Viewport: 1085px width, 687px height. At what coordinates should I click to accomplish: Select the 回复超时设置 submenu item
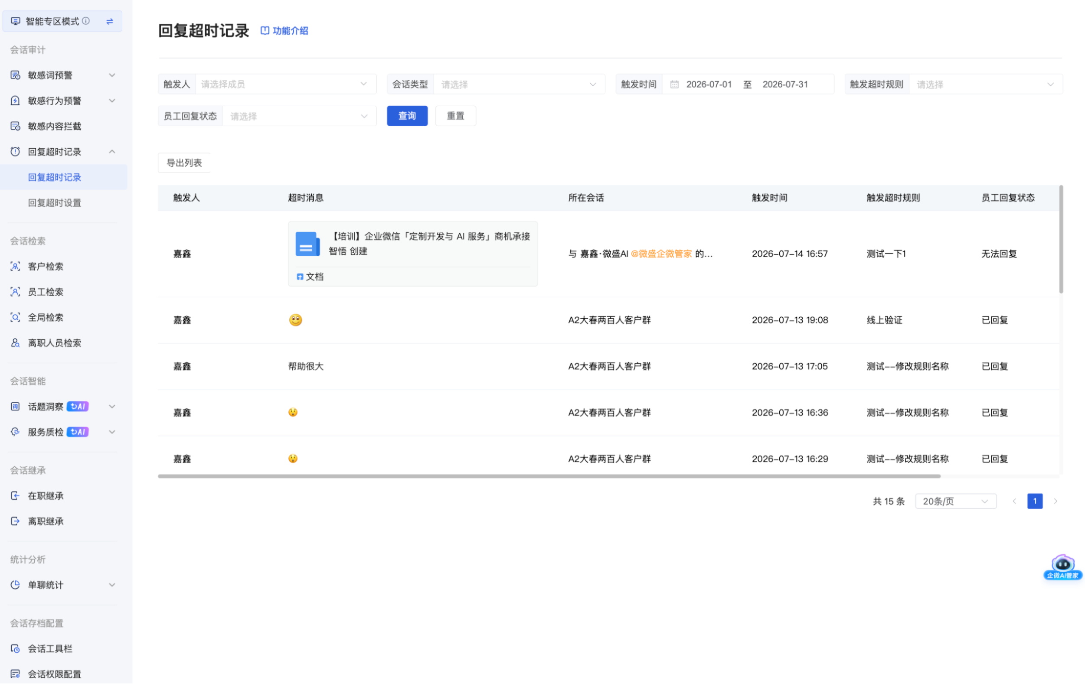click(64, 203)
